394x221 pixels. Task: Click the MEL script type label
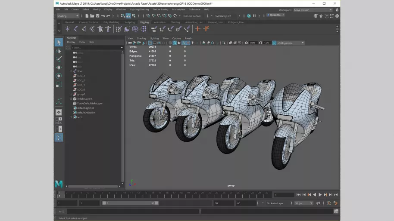pos(61,212)
